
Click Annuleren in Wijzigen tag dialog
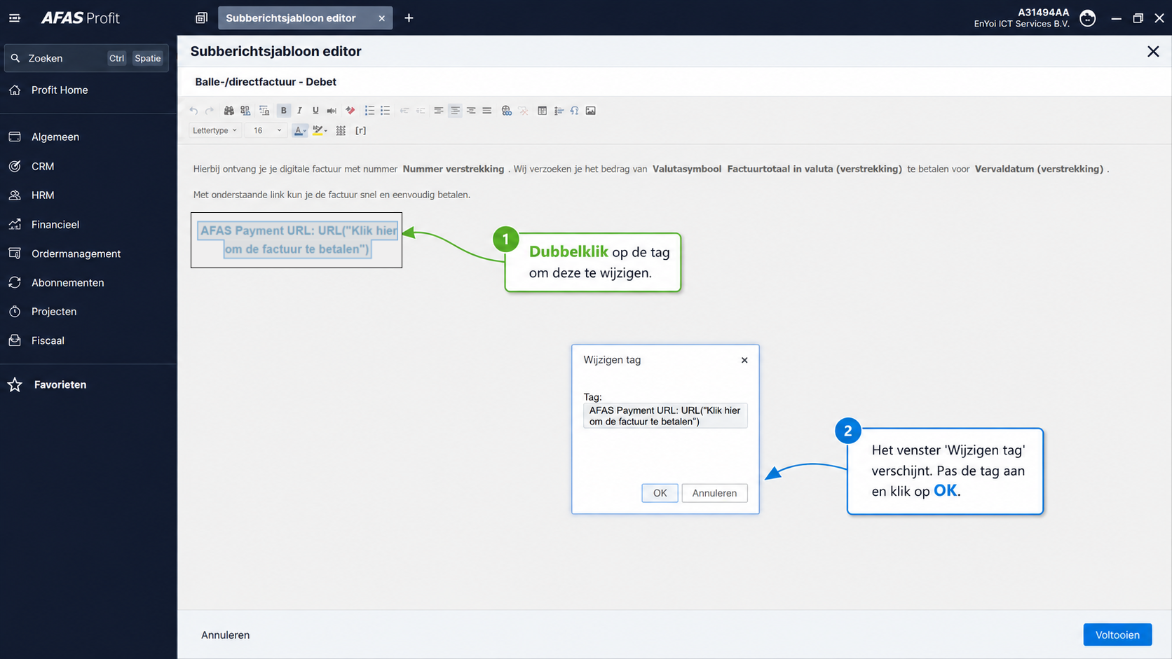click(x=714, y=493)
